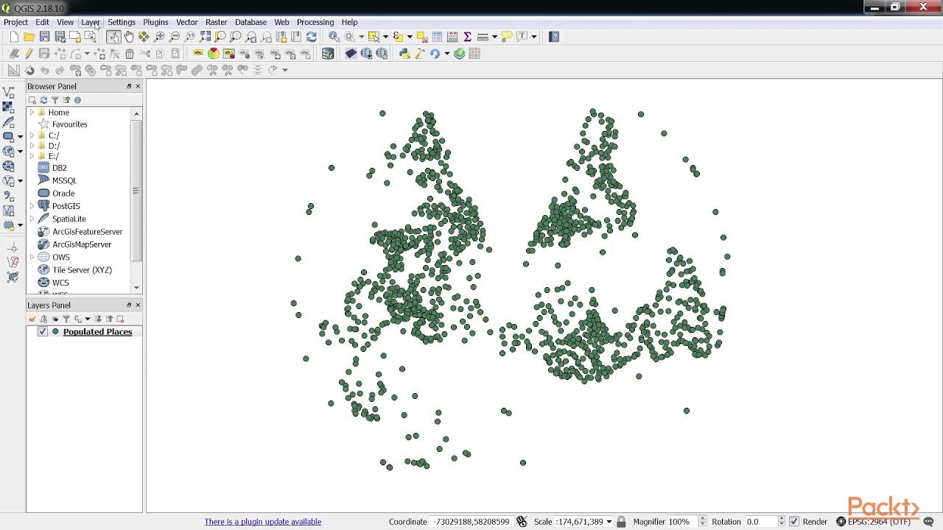Close the Layers Panel
This screenshot has height=530, width=943.
pyautogui.click(x=138, y=305)
